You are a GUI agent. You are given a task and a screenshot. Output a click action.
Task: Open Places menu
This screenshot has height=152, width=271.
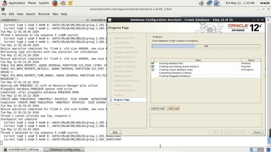click(32, 3)
